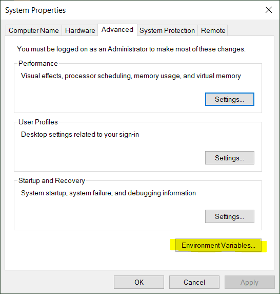Dismiss the dialog with Cancel
This screenshot has height=294, width=280.
[x=194, y=282]
